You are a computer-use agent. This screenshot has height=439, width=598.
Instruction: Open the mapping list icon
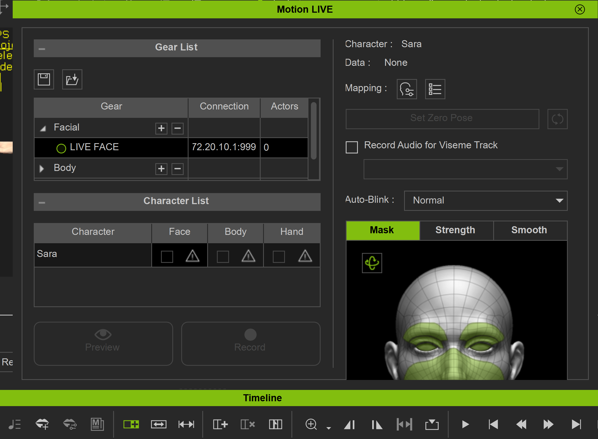pyautogui.click(x=435, y=89)
